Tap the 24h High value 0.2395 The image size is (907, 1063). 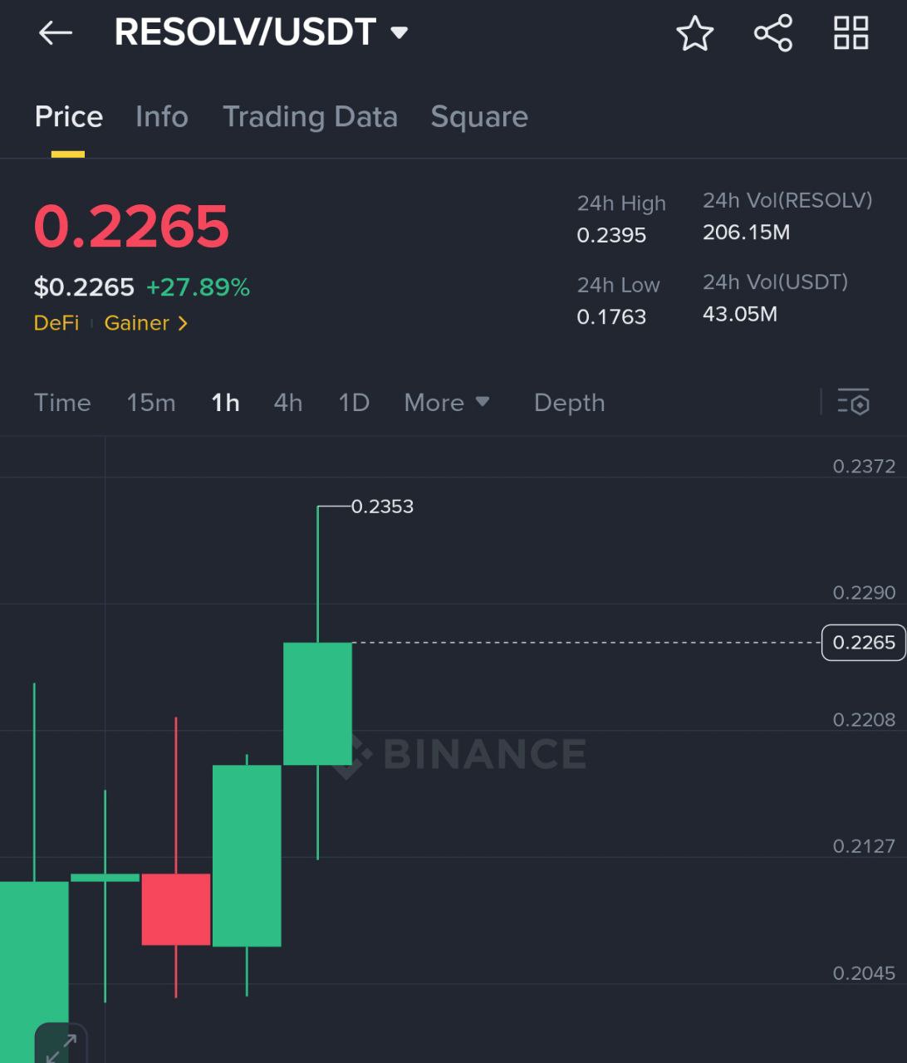click(611, 235)
